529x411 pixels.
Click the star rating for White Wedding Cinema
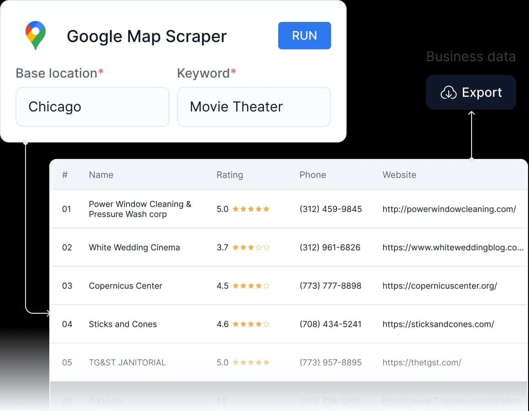tap(251, 248)
